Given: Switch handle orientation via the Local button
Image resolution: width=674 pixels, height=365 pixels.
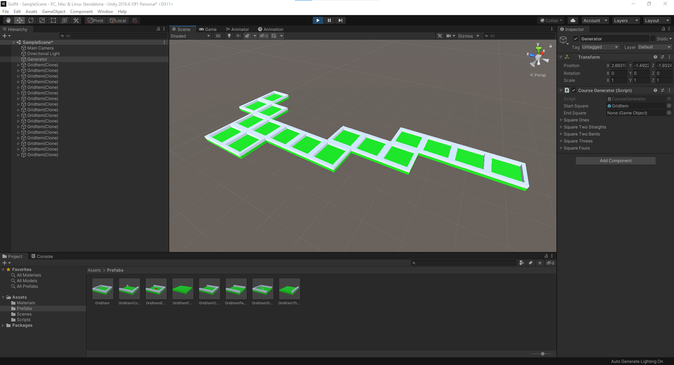Looking at the screenshot, I should [118, 20].
